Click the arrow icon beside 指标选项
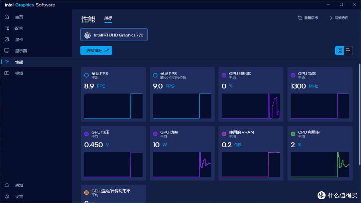361x203 pixels. point(330,18)
